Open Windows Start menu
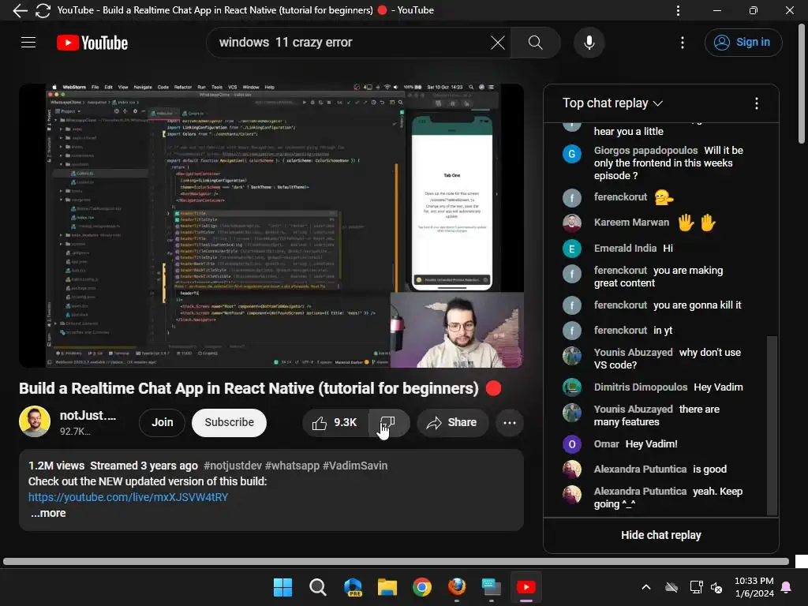 coord(282,587)
